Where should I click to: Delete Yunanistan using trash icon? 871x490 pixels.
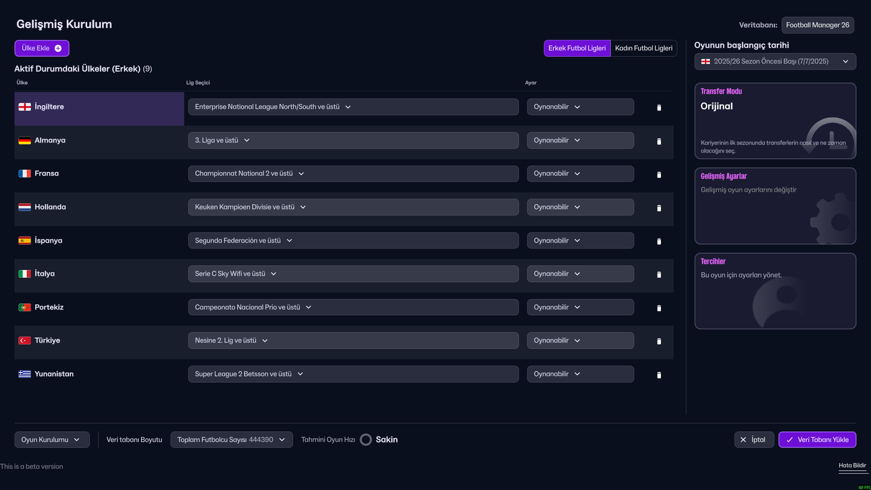point(659,375)
